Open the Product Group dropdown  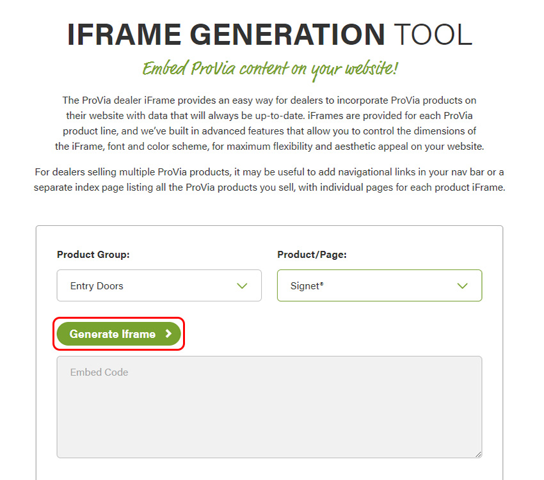point(159,285)
